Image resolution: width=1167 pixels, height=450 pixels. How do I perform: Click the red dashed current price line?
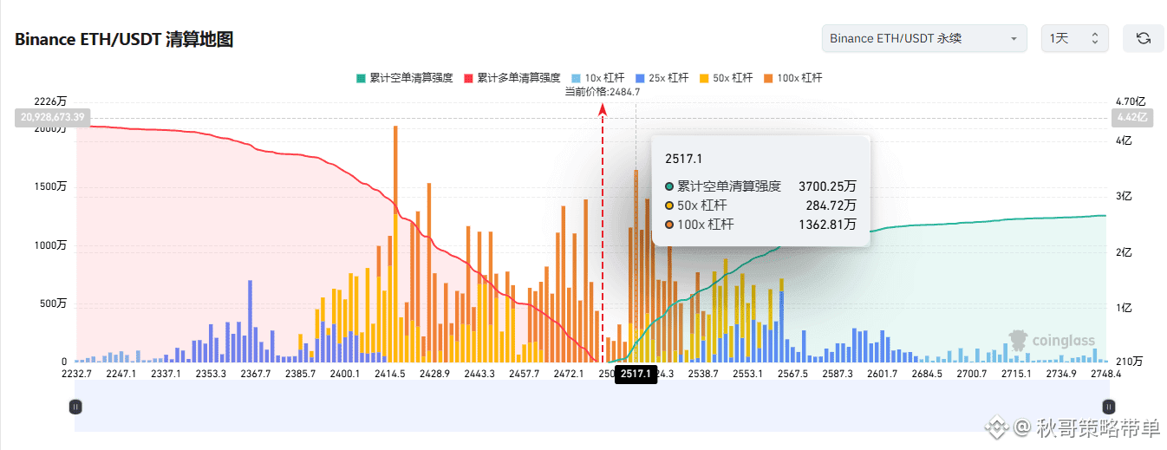tap(603, 234)
